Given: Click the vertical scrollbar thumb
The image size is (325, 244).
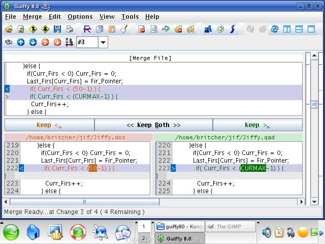Looking at the screenshot, I should 314,105.
